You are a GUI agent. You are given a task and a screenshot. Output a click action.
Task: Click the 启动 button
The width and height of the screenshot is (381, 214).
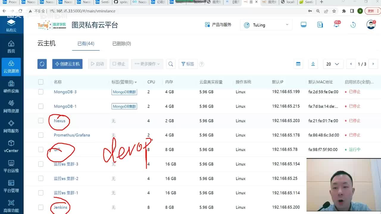pyautogui.click(x=97, y=64)
